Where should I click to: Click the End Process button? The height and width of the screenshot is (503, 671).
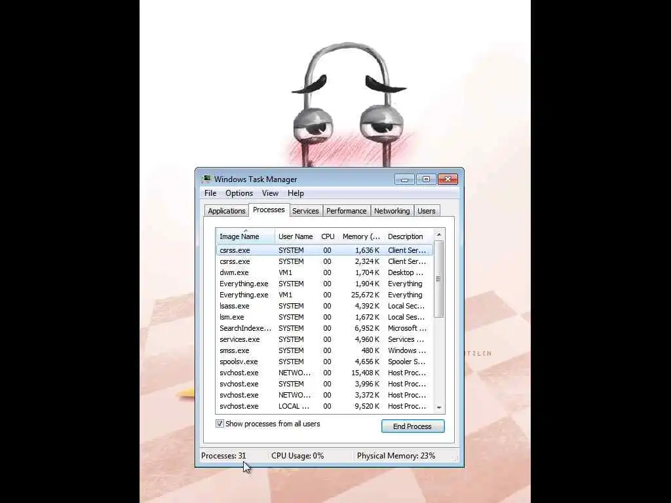pos(413,426)
